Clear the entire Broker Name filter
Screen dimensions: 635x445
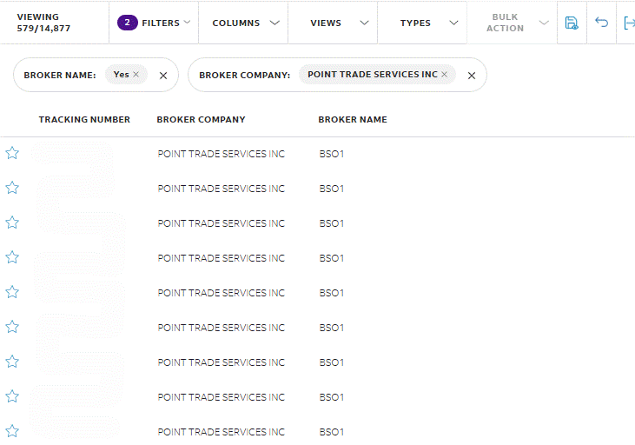[x=163, y=76]
